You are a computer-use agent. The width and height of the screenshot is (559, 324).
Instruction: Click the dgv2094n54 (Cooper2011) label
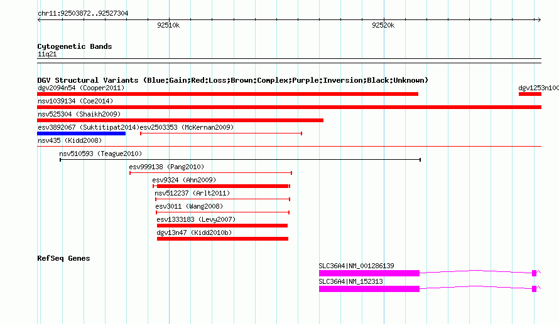(x=81, y=88)
